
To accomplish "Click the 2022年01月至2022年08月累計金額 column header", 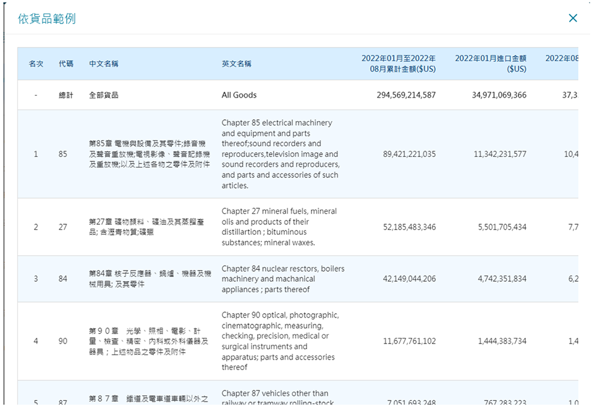I will point(399,64).
